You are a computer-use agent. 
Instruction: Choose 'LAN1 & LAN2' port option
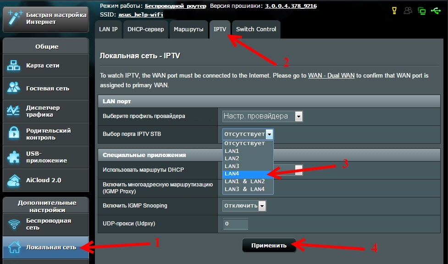tap(248, 181)
